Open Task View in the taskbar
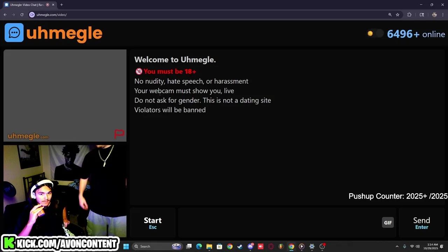448x252 pixels. 189,246
